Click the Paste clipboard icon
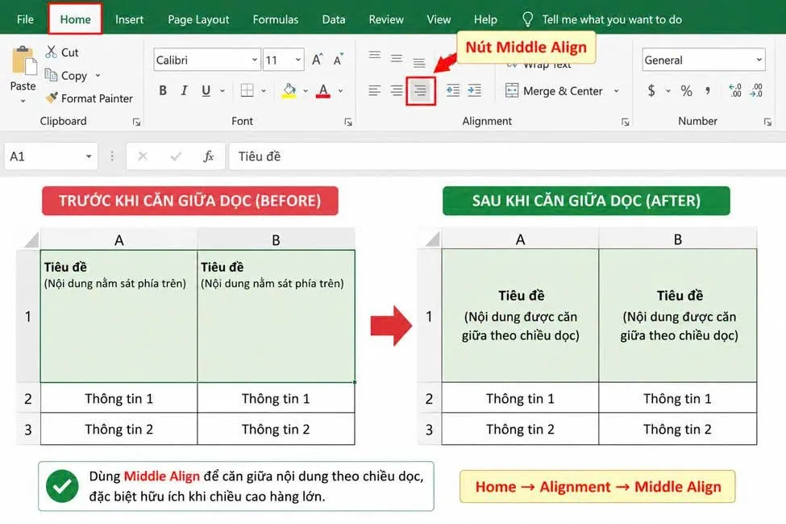The width and height of the screenshot is (786, 524). 23,61
